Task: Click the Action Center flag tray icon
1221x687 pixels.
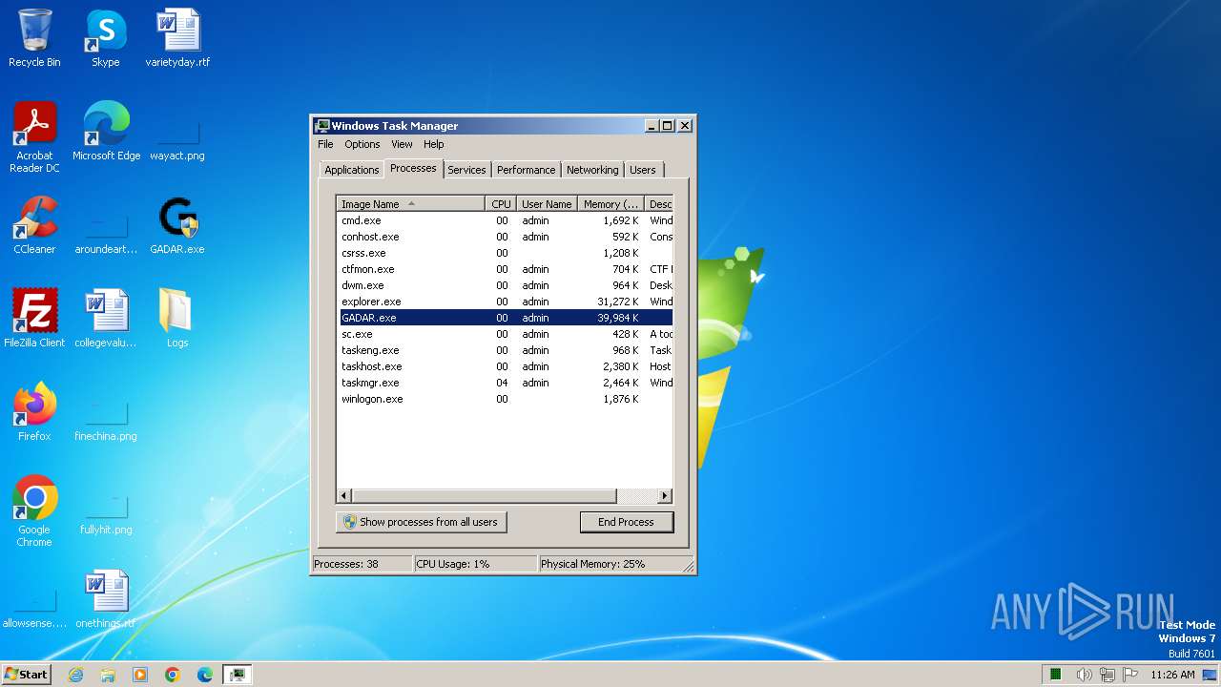Action: [1129, 675]
